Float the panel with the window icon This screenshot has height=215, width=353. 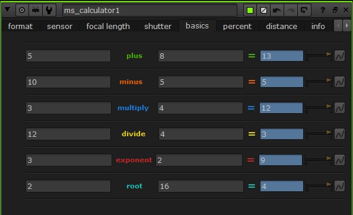point(335,10)
